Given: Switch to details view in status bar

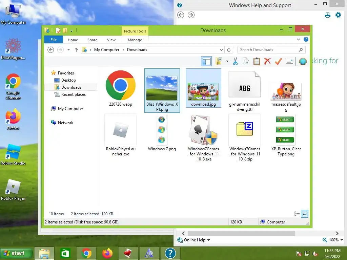Looking at the screenshot, I should click(297, 214).
